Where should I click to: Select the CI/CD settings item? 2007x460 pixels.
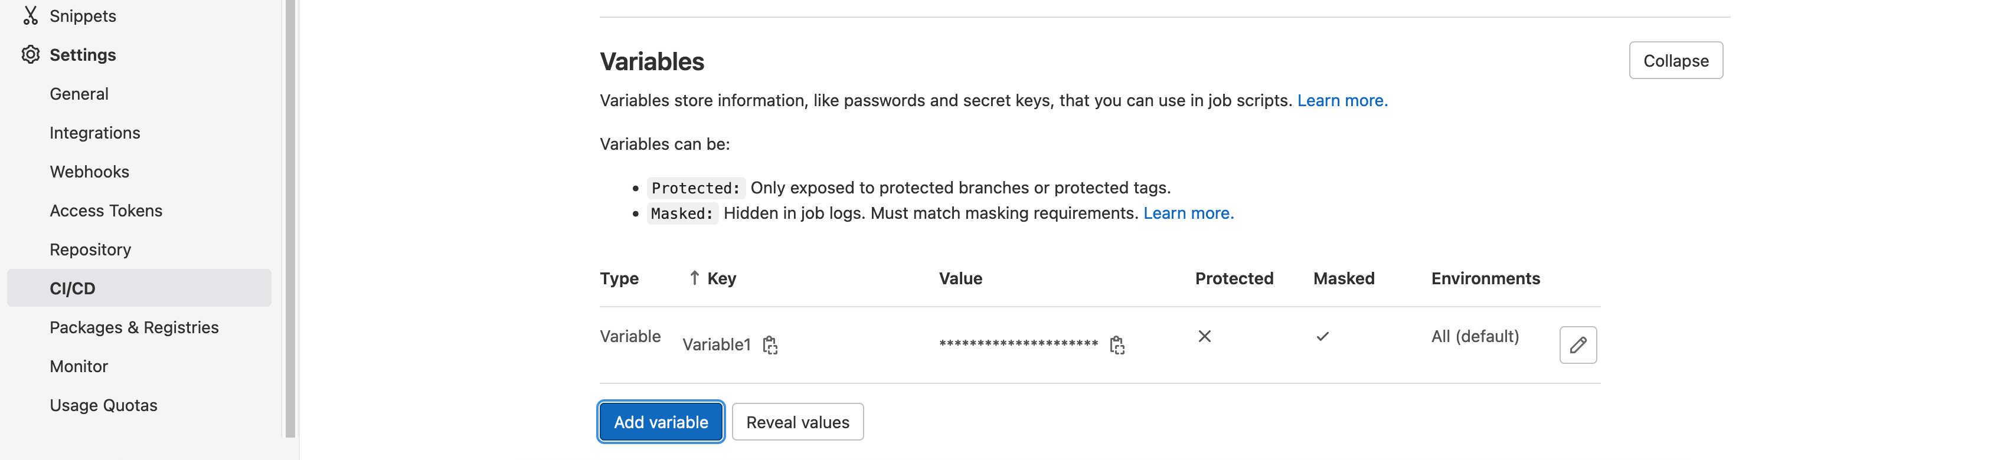click(73, 288)
